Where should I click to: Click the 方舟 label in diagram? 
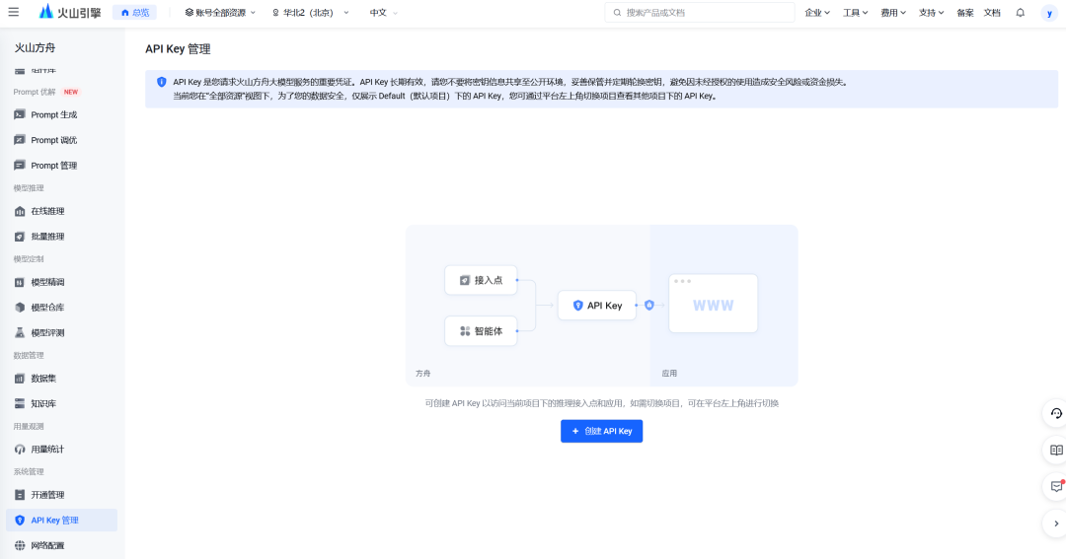(422, 373)
